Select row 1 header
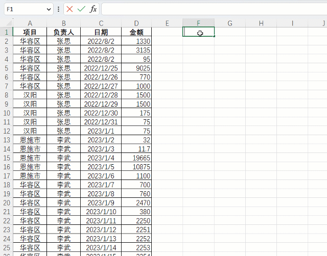Screen dimensions: 327x256 [6, 32]
